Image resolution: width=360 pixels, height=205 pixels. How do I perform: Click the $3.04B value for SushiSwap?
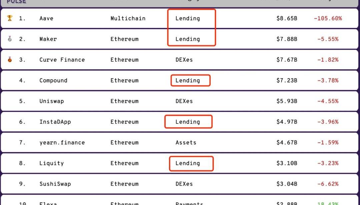(287, 184)
